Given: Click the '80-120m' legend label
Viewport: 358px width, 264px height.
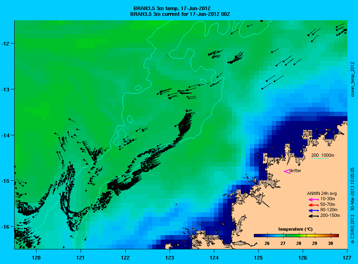Looking at the screenshot, I should [x=329, y=210].
